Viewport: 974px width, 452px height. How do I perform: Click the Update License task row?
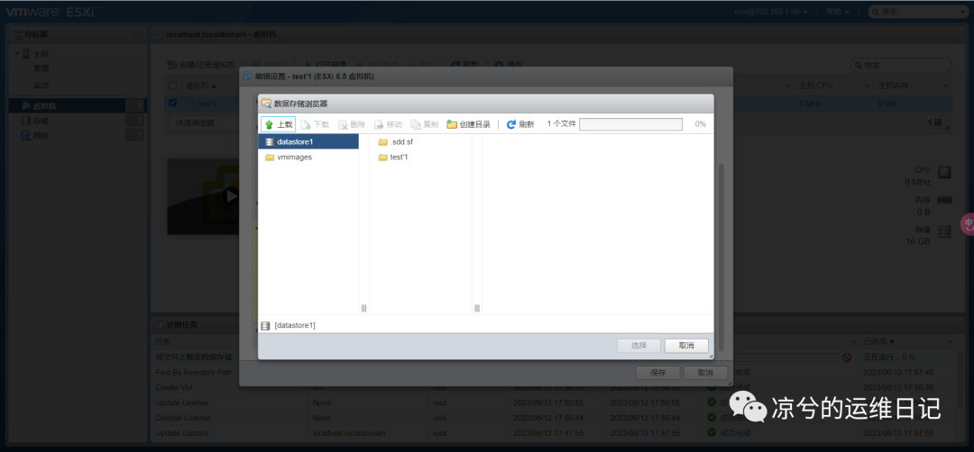[x=554, y=402]
